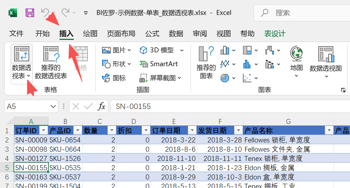Click 推荐的数据透视表 button

(51, 63)
